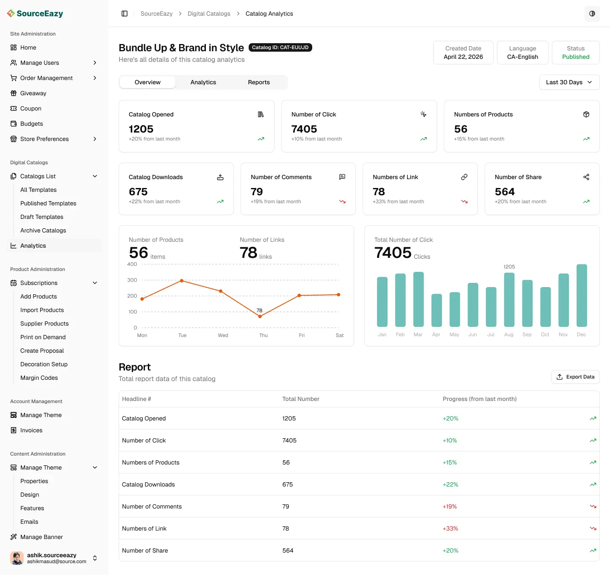Open Manage Banner wand icon

coord(14,537)
